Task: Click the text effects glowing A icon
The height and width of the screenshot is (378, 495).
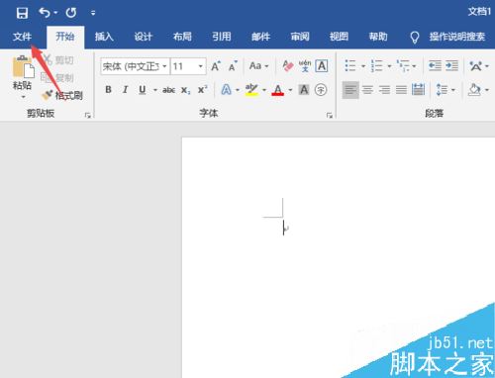Action: coord(226,90)
